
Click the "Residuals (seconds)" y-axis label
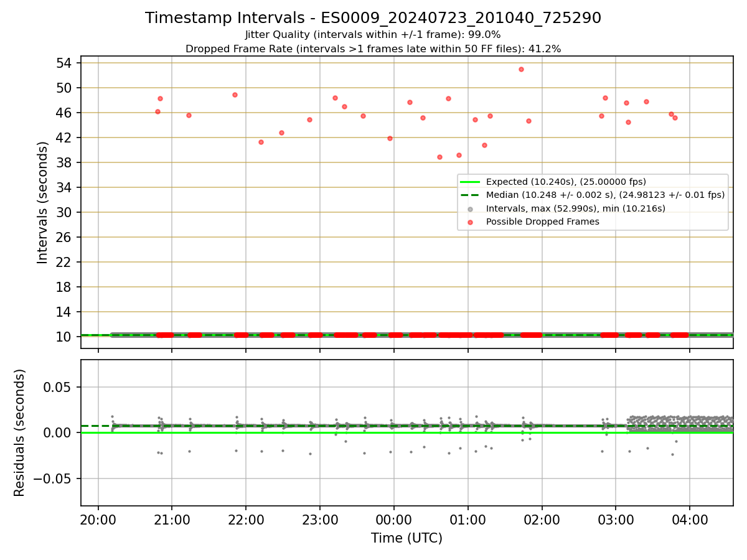coord(20,432)
